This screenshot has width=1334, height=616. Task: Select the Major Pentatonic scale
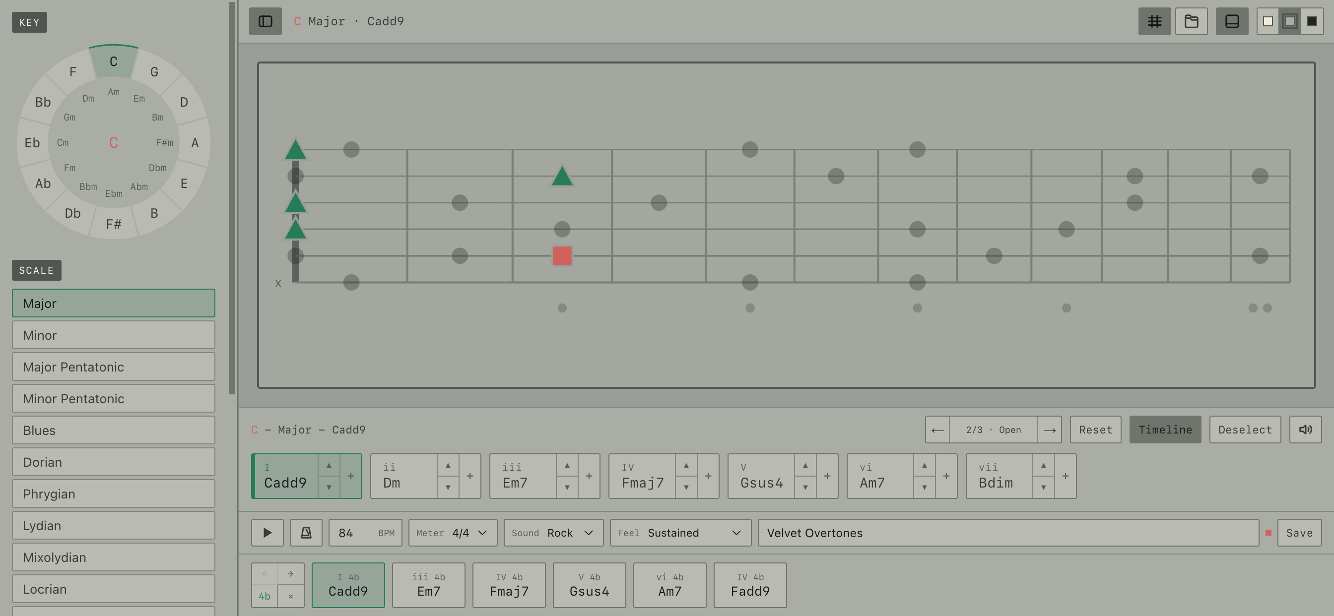pos(114,367)
